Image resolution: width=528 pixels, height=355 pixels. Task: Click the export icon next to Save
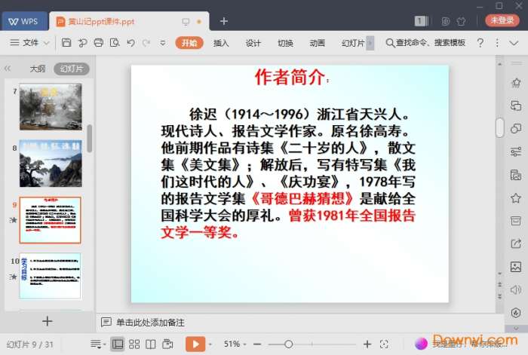coord(82,43)
